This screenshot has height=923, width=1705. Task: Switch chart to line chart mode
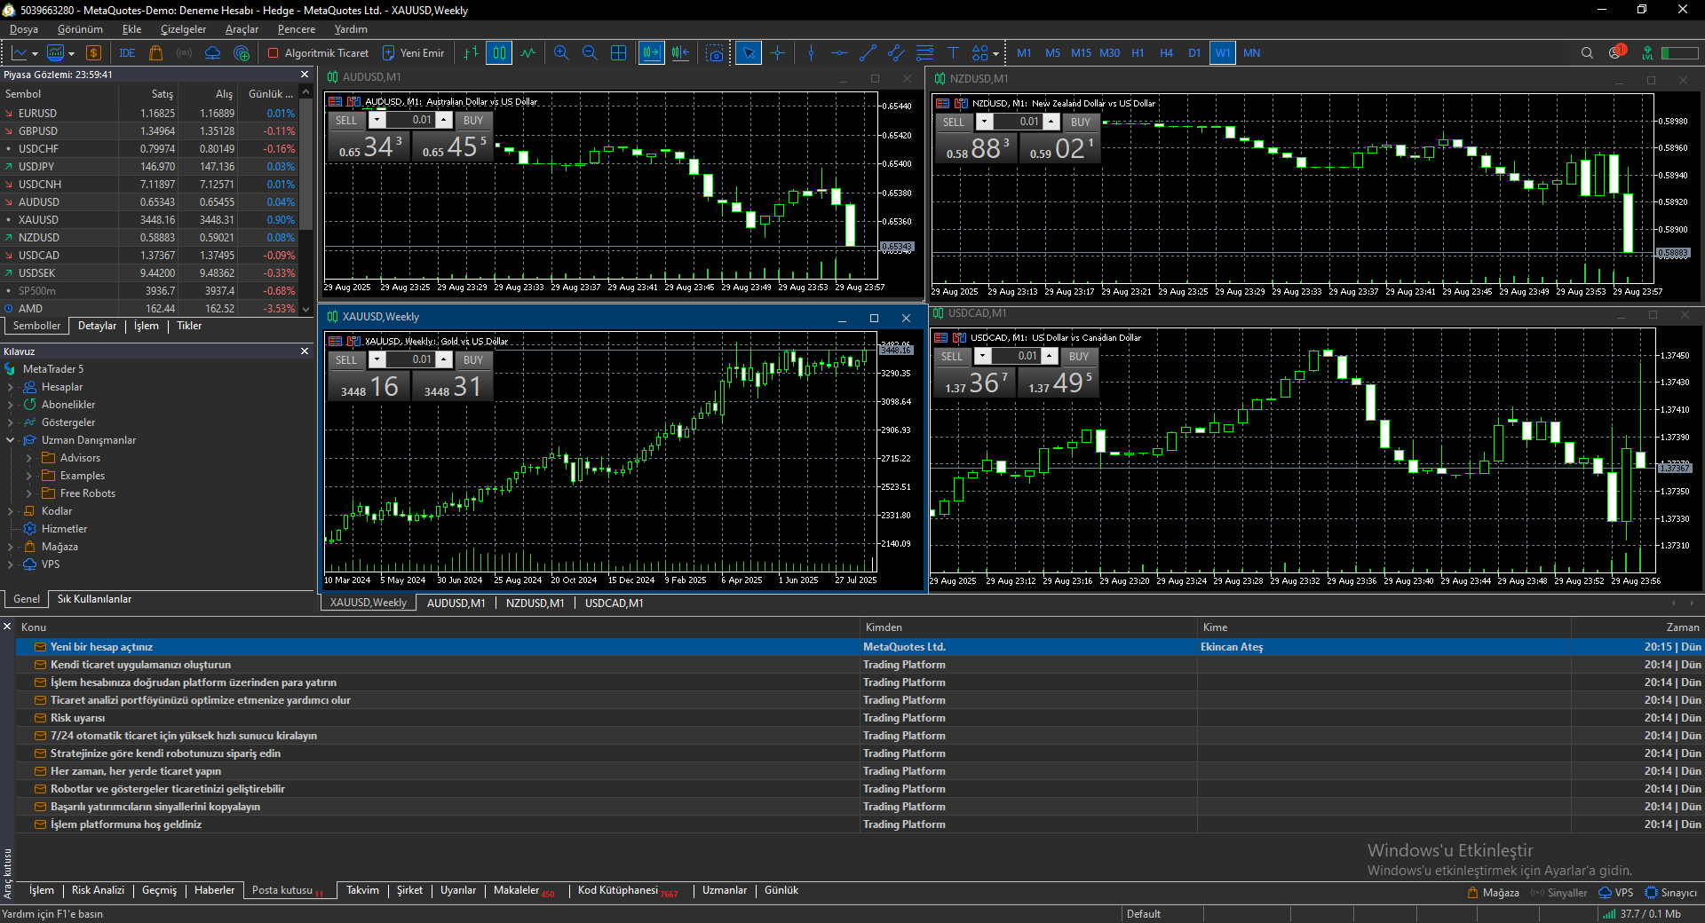pos(527,53)
